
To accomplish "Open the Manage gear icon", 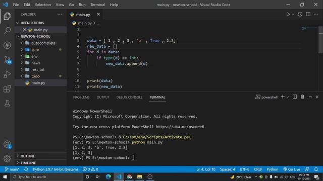I will (7, 158).
